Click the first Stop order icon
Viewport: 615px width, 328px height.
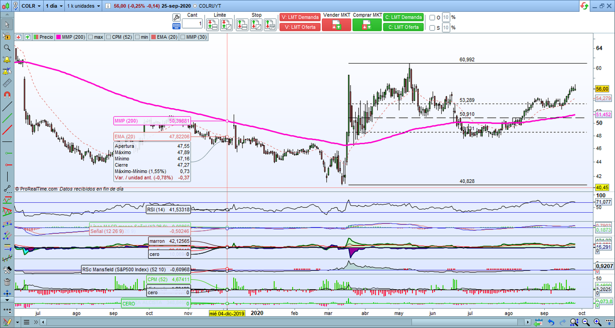click(x=242, y=25)
